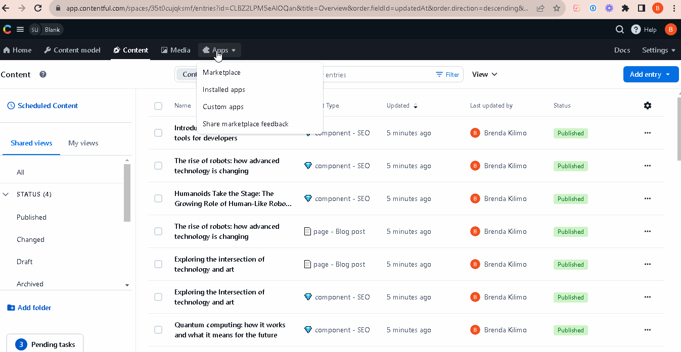This screenshot has width=681, height=352.
Task: Open the browser extensions puzzle icon
Action: pyautogui.click(x=625, y=8)
